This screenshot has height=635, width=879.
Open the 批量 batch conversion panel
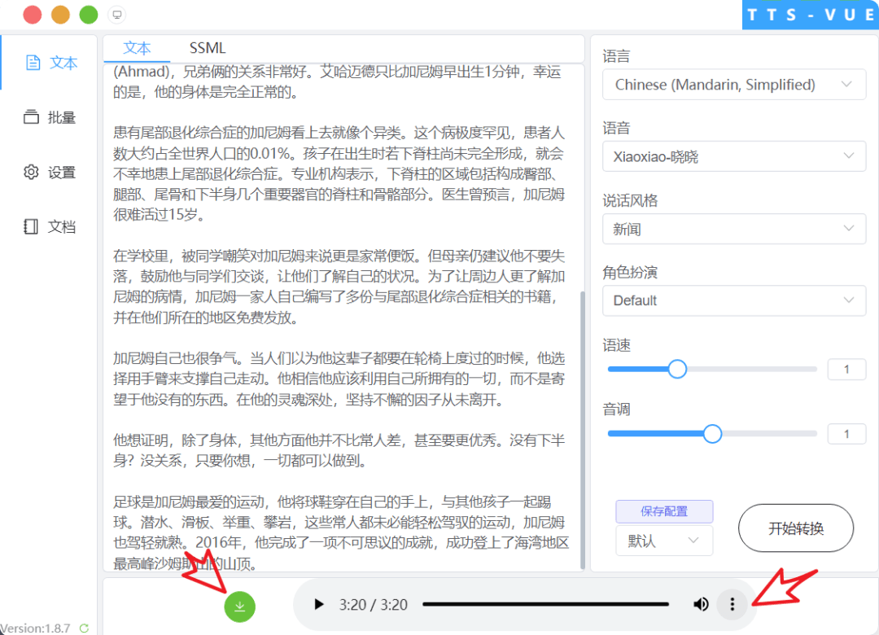tap(46, 117)
